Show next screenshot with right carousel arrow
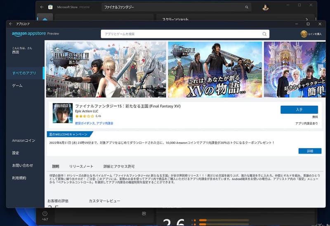This screenshot has width=330, height=226. (321, 69)
